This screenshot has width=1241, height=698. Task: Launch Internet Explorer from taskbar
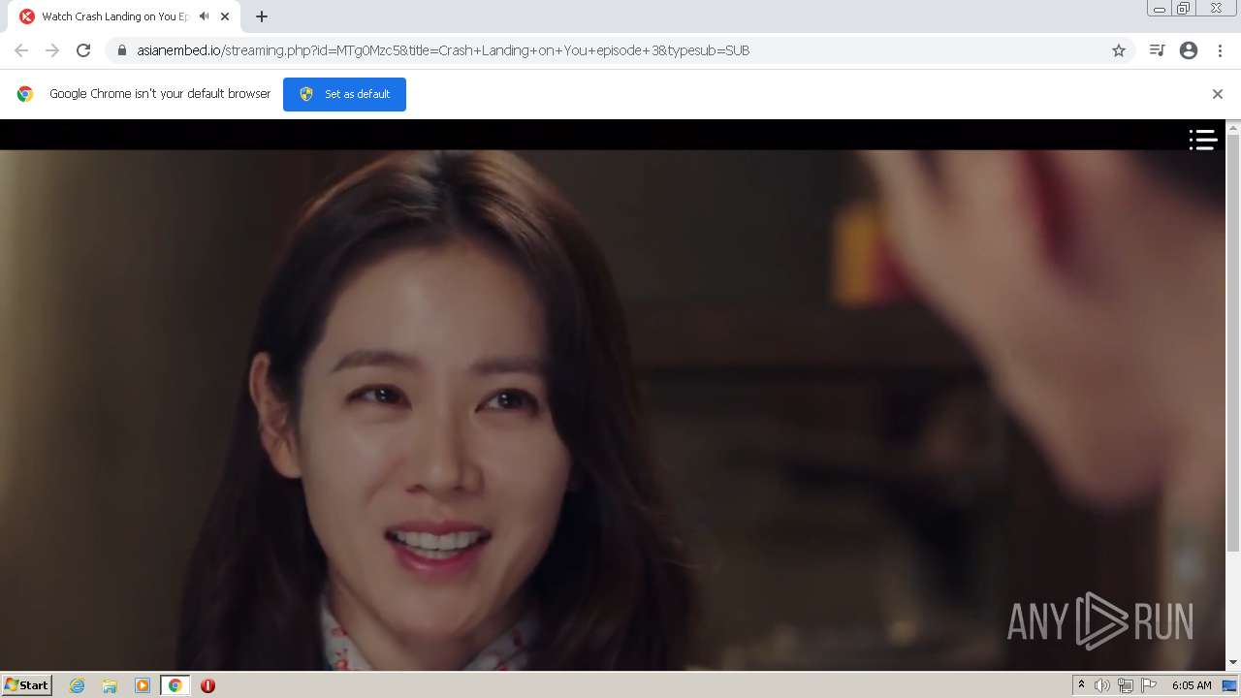[x=78, y=685]
